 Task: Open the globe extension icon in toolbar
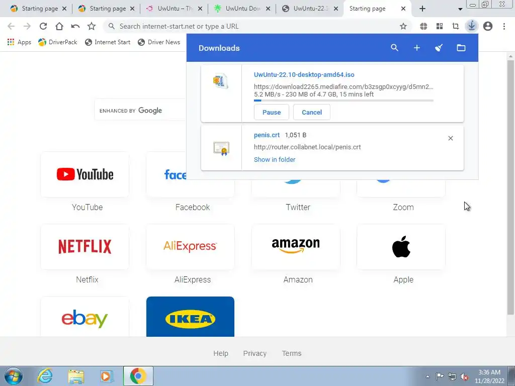point(423,26)
